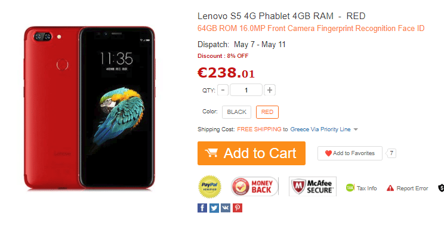The width and height of the screenshot is (444, 241).
Task: Open the PayPal Verified badge
Action: (210, 187)
